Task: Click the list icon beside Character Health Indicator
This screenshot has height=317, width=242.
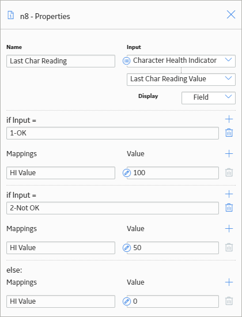Action: (127, 61)
